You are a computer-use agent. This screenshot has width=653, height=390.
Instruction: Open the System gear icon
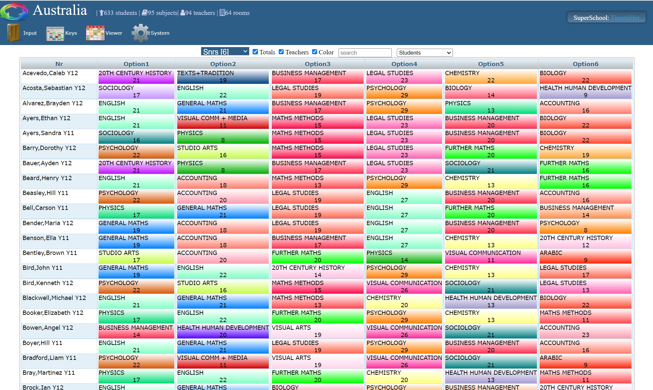(x=141, y=33)
